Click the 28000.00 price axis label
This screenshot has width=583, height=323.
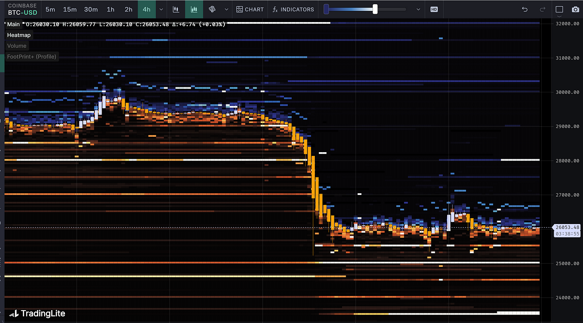[567, 160]
